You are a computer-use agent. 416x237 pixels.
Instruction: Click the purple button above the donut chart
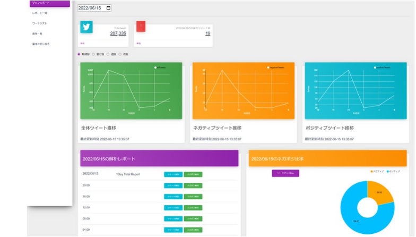tap(285, 173)
